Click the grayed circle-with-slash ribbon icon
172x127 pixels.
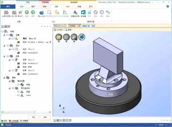(x=96, y=12)
